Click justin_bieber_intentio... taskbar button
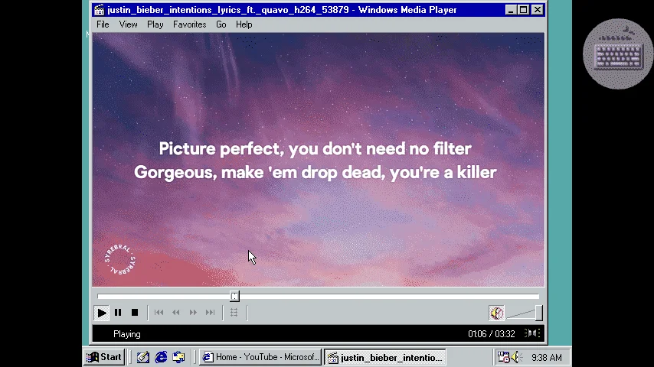 coord(385,357)
